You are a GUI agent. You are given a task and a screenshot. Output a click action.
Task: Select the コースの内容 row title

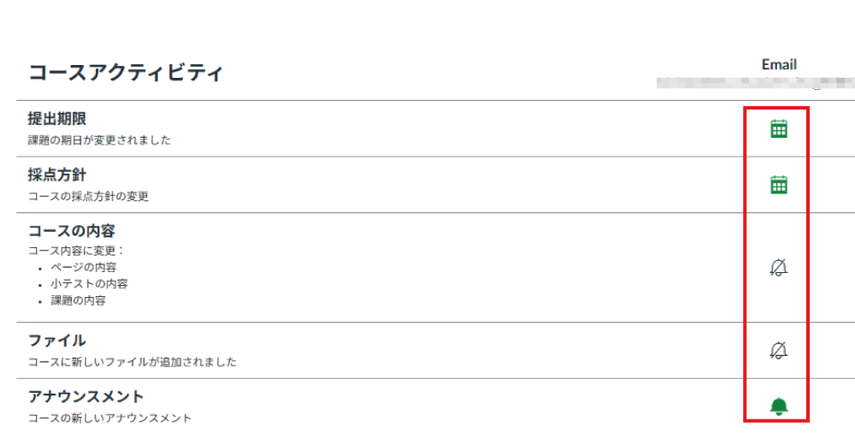pos(72,231)
